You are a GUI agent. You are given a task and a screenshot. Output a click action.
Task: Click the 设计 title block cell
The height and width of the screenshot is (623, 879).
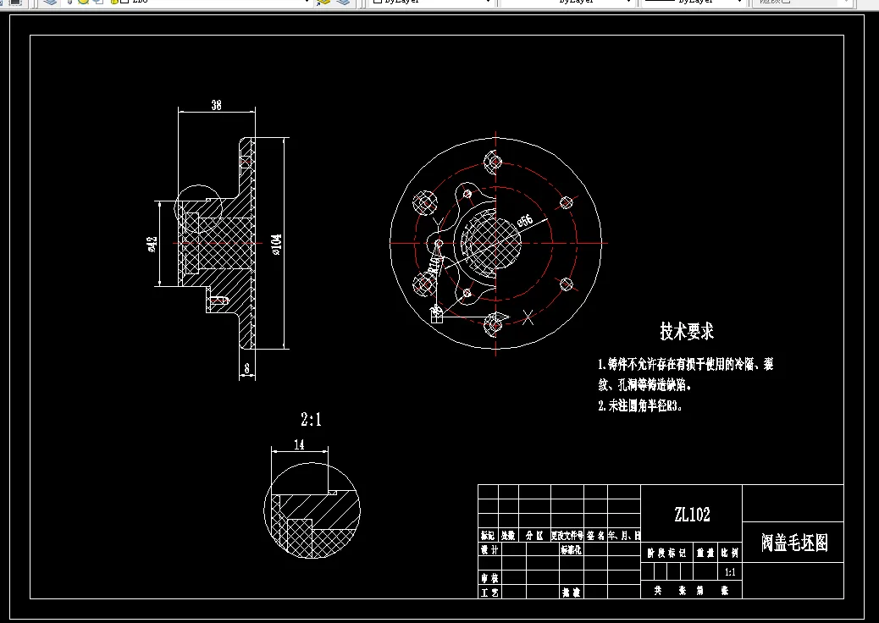tap(489, 549)
